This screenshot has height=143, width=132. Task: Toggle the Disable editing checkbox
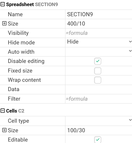pos(98,61)
